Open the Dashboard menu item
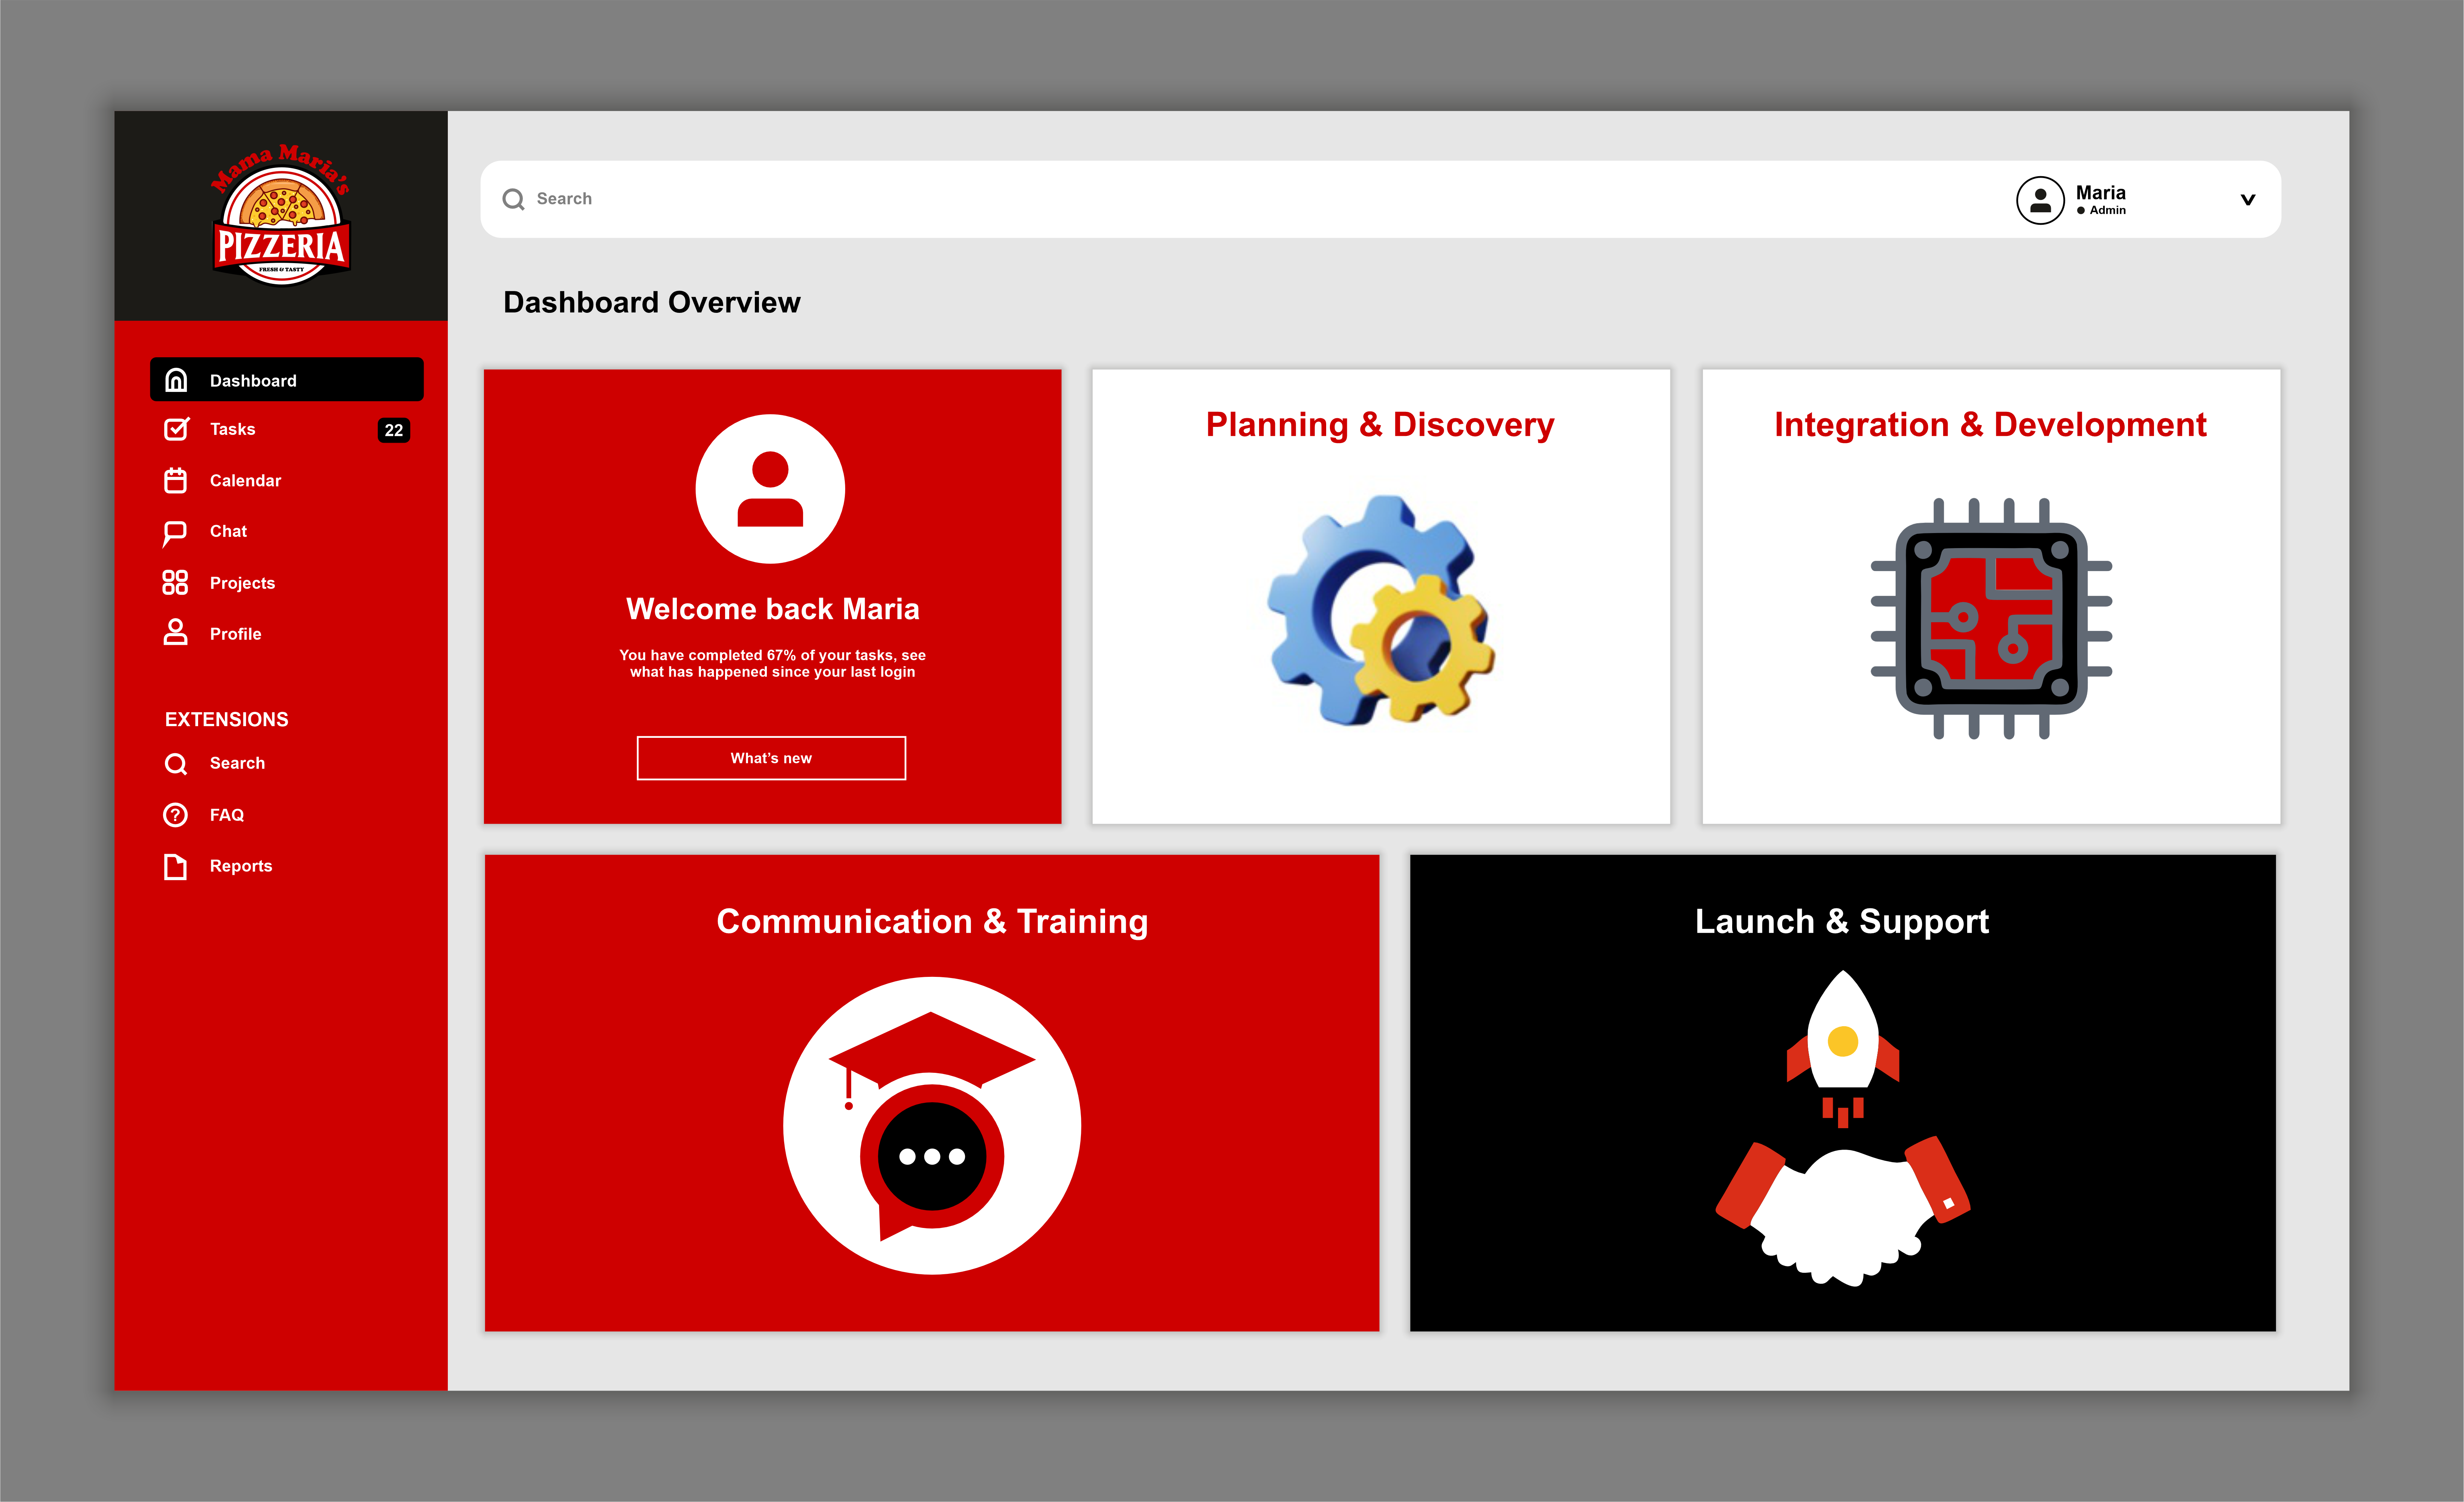 coord(287,380)
